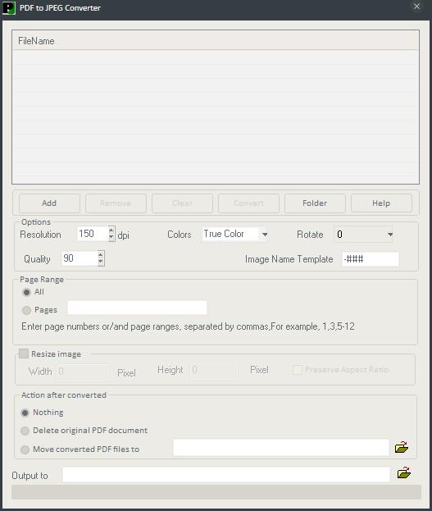Browse for folder to move converted PDFs
Viewport: 432px width, 511px height.
pos(402,448)
